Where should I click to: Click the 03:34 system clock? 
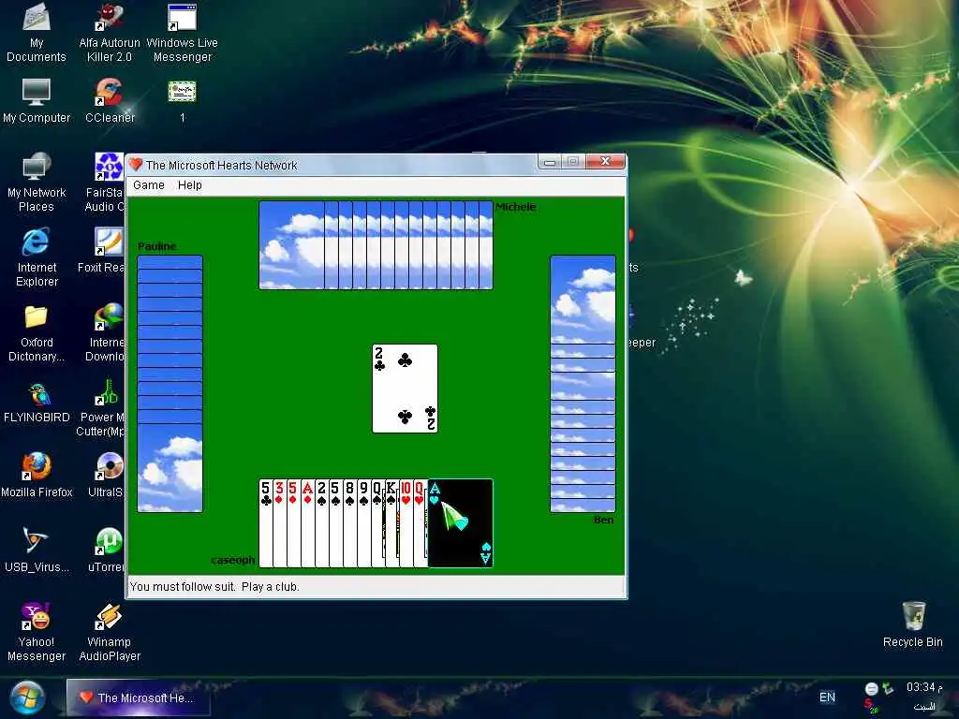[x=923, y=687]
